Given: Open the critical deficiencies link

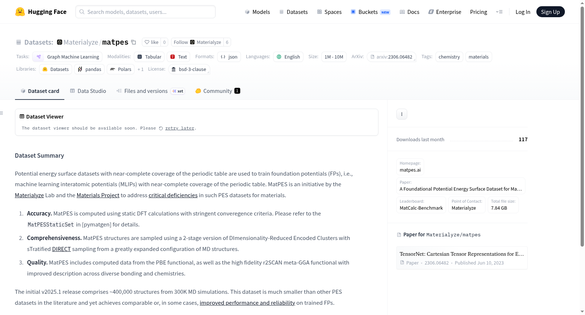Looking at the screenshot, I should (173, 195).
